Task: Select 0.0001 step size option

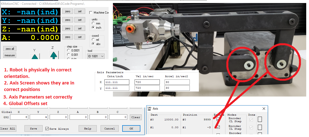Action: [68, 50]
